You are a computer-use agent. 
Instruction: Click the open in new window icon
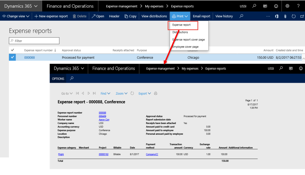coord(302,16)
